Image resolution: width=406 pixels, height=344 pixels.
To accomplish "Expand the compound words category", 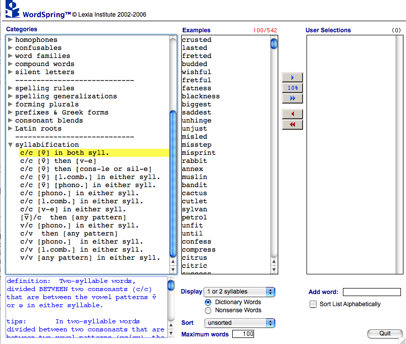I will click(11, 64).
